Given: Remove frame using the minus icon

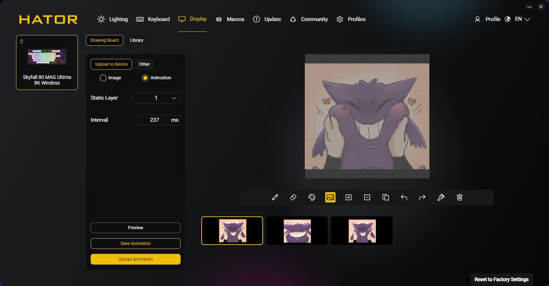Looking at the screenshot, I should point(367,197).
